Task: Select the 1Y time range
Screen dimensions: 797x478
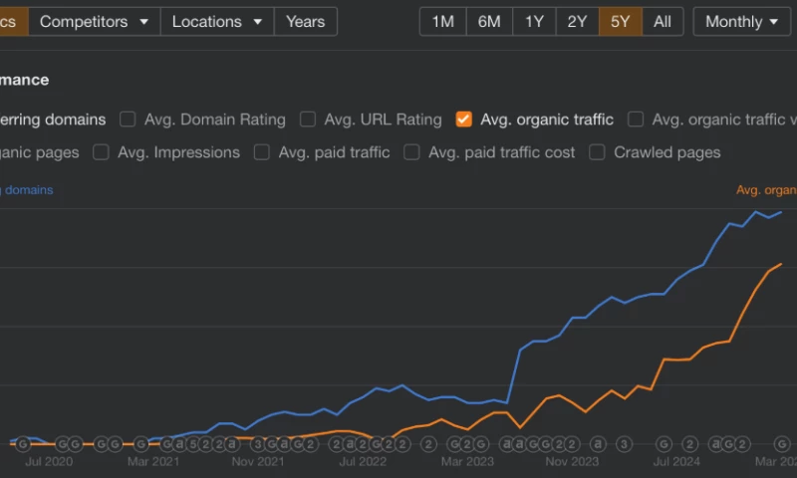Action: [533, 21]
